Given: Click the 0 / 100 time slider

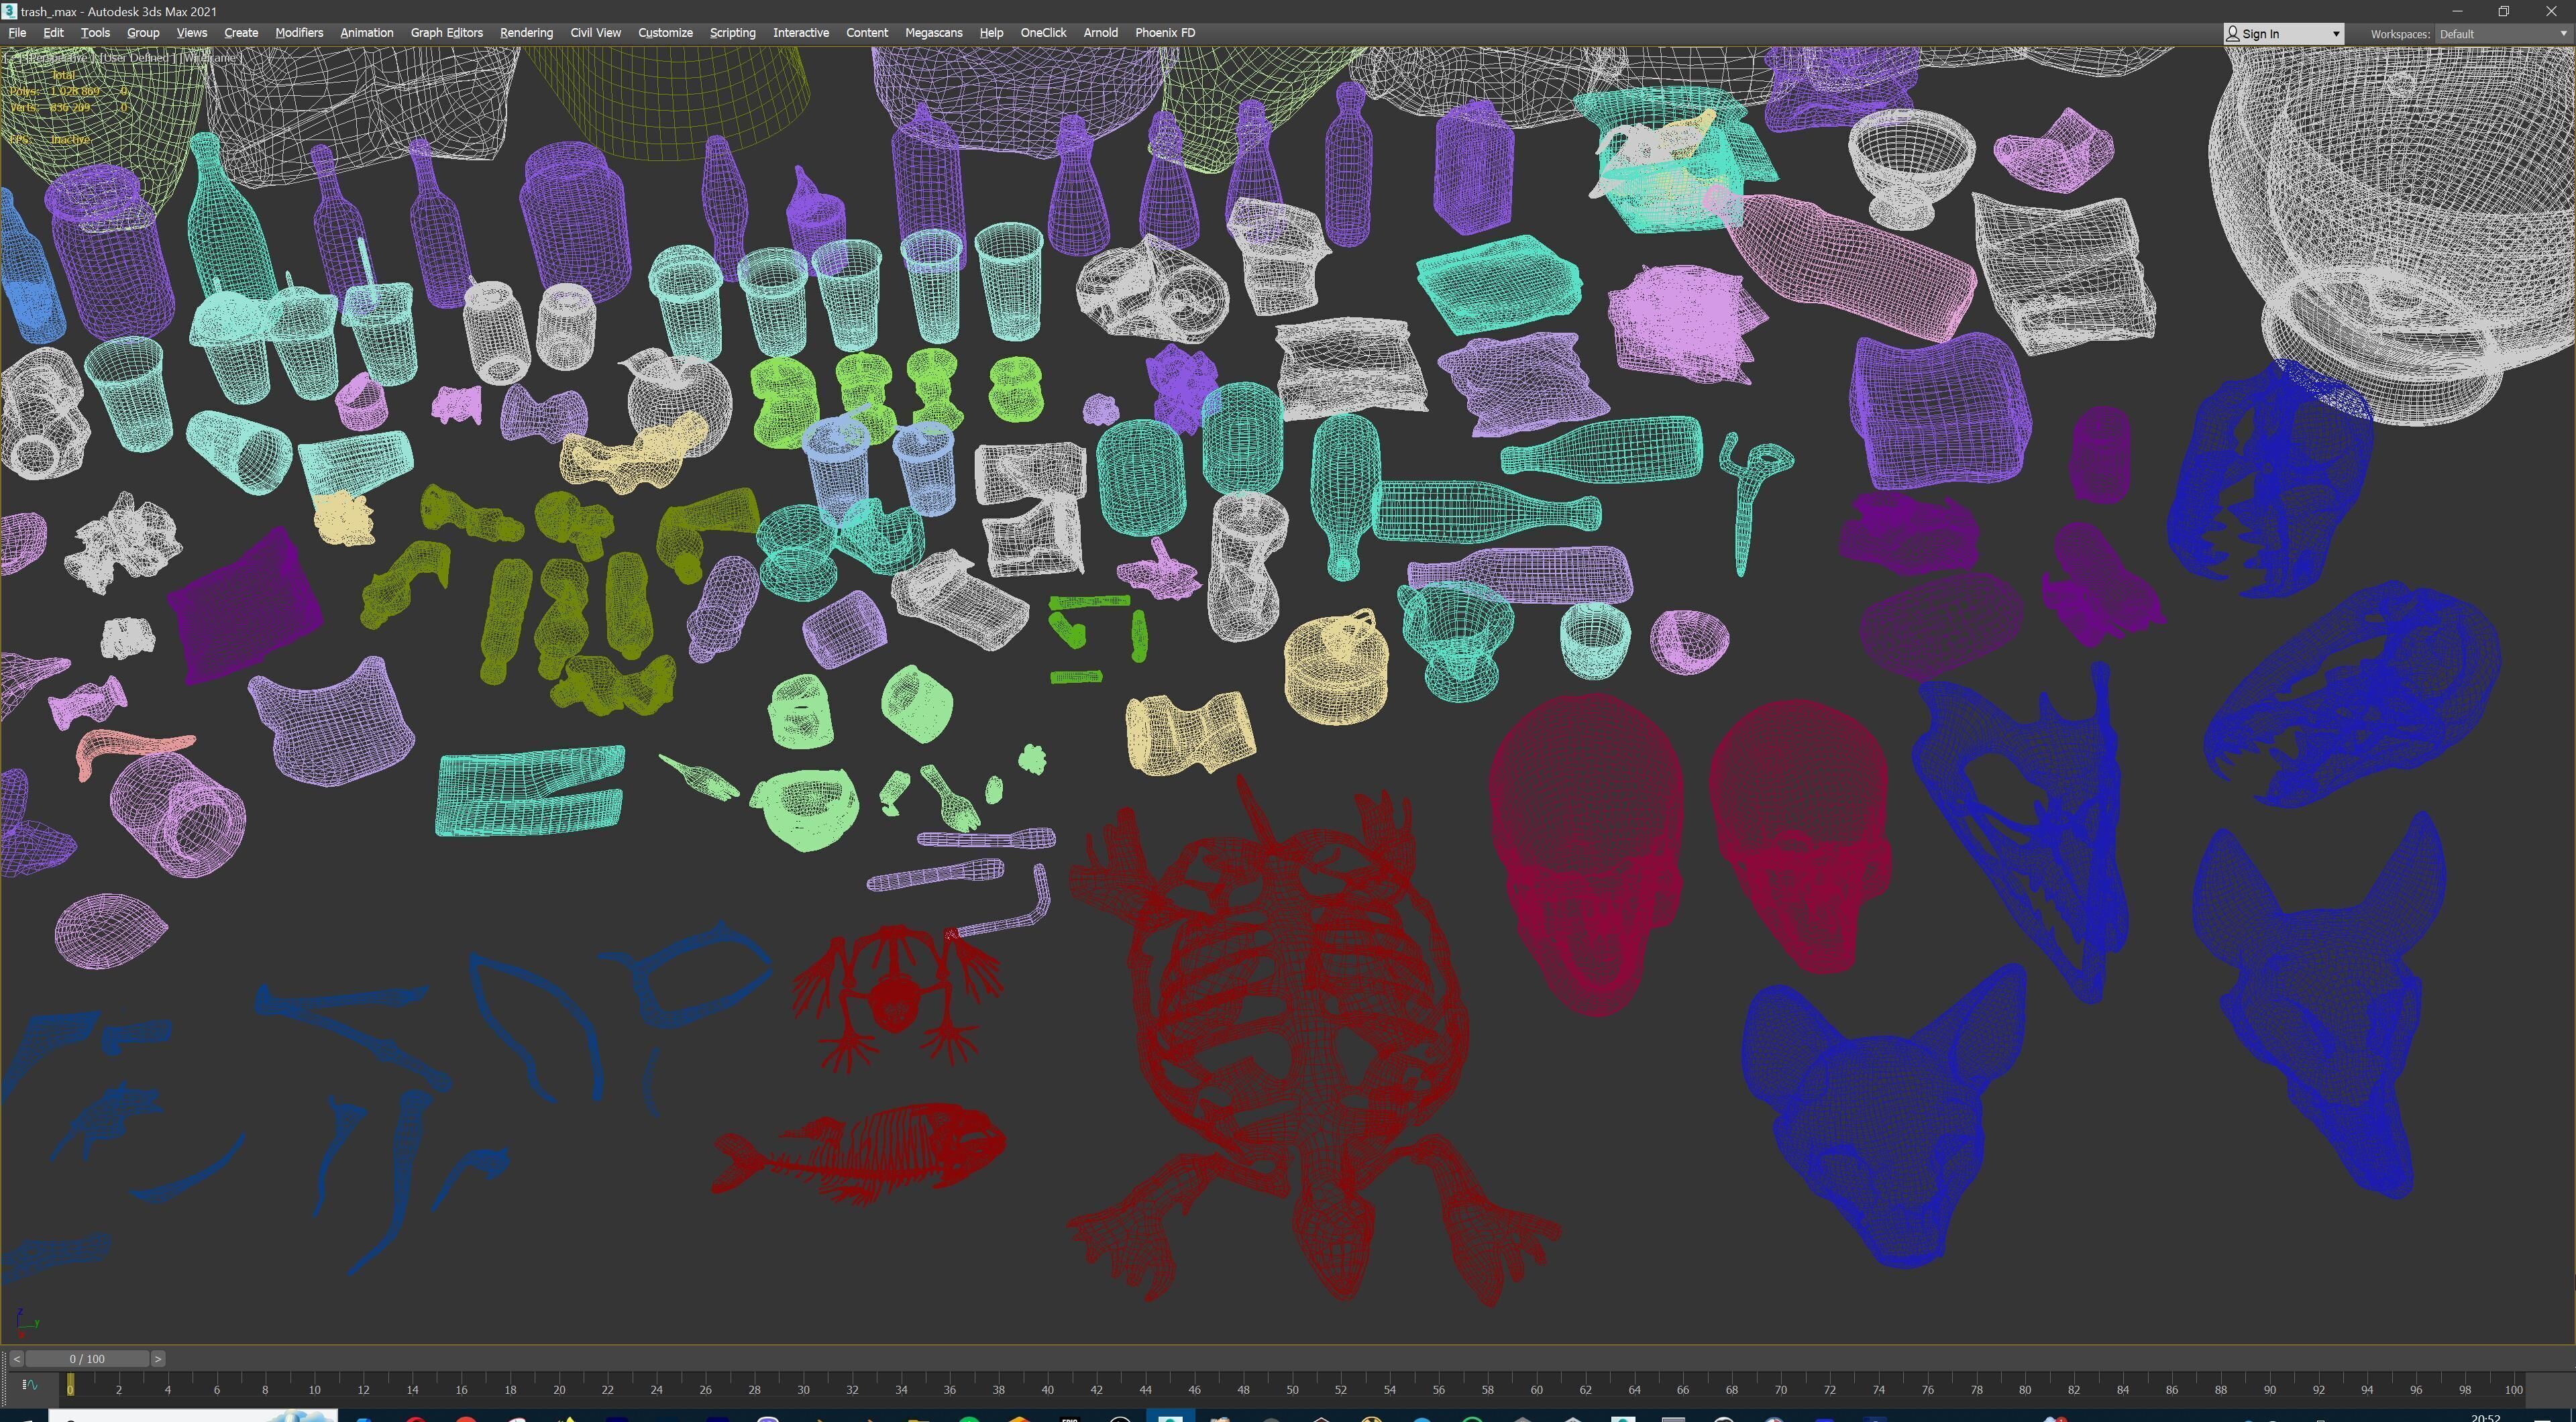Looking at the screenshot, I should pos(87,1359).
